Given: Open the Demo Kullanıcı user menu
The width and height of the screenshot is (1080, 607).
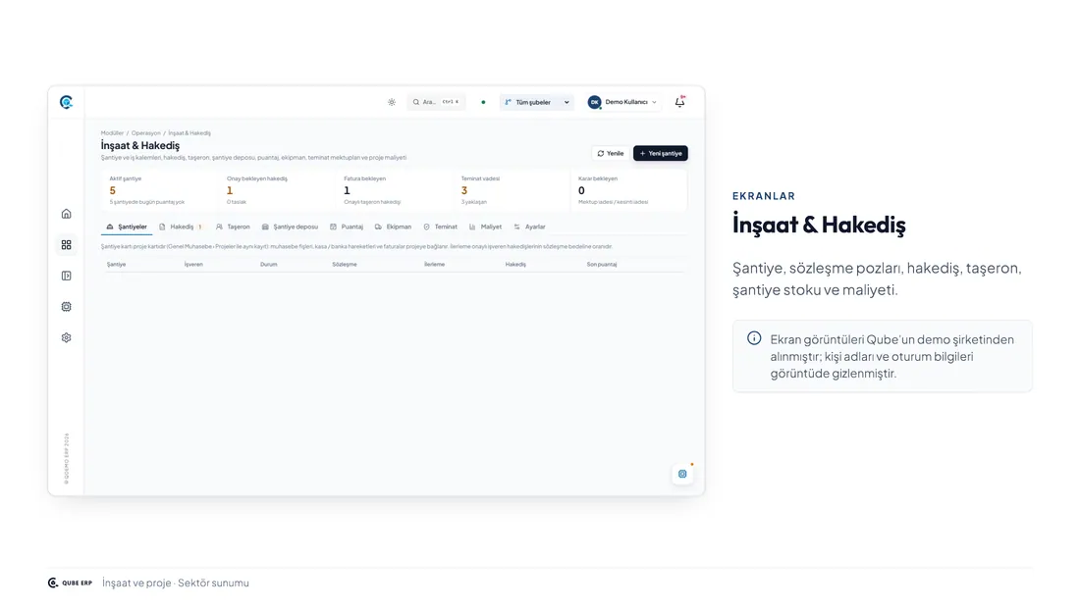Looking at the screenshot, I should click(x=622, y=103).
